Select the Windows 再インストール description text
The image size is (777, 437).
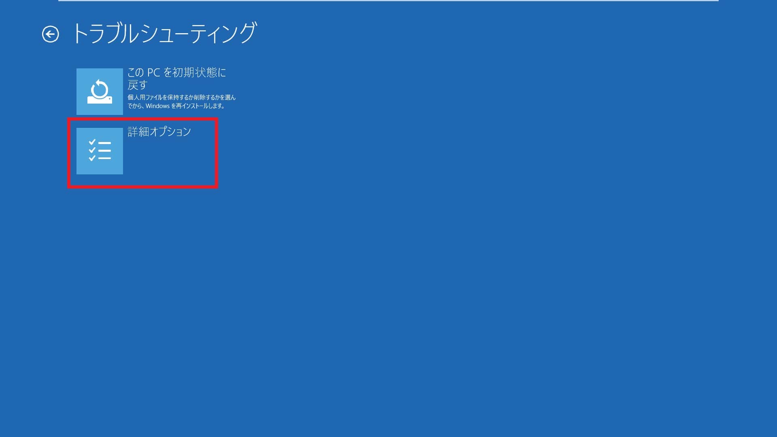(x=181, y=102)
